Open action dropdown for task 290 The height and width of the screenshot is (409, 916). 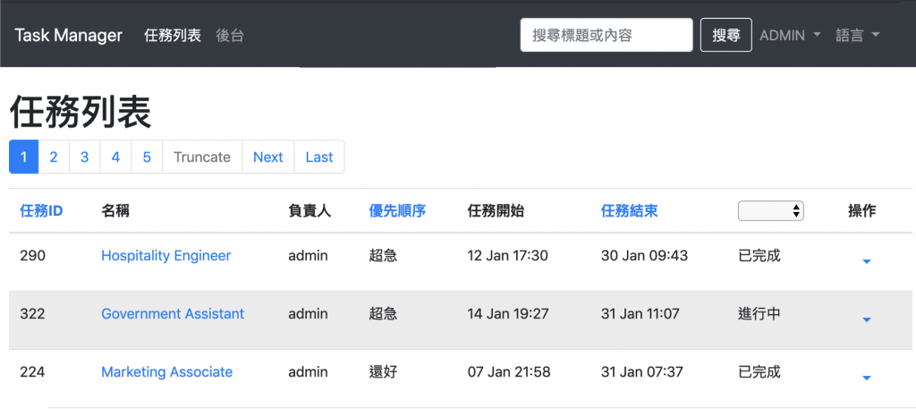coord(866,261)
